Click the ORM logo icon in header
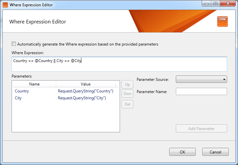The width and height of the screenshot is (238, 165). pyautogui.click(x=222, y=21)
